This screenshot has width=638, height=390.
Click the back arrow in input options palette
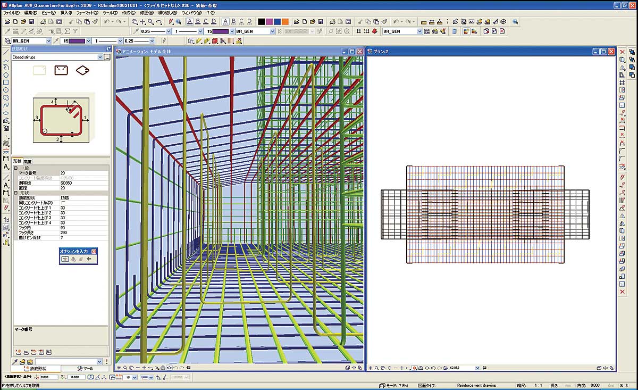click(89, 259)
